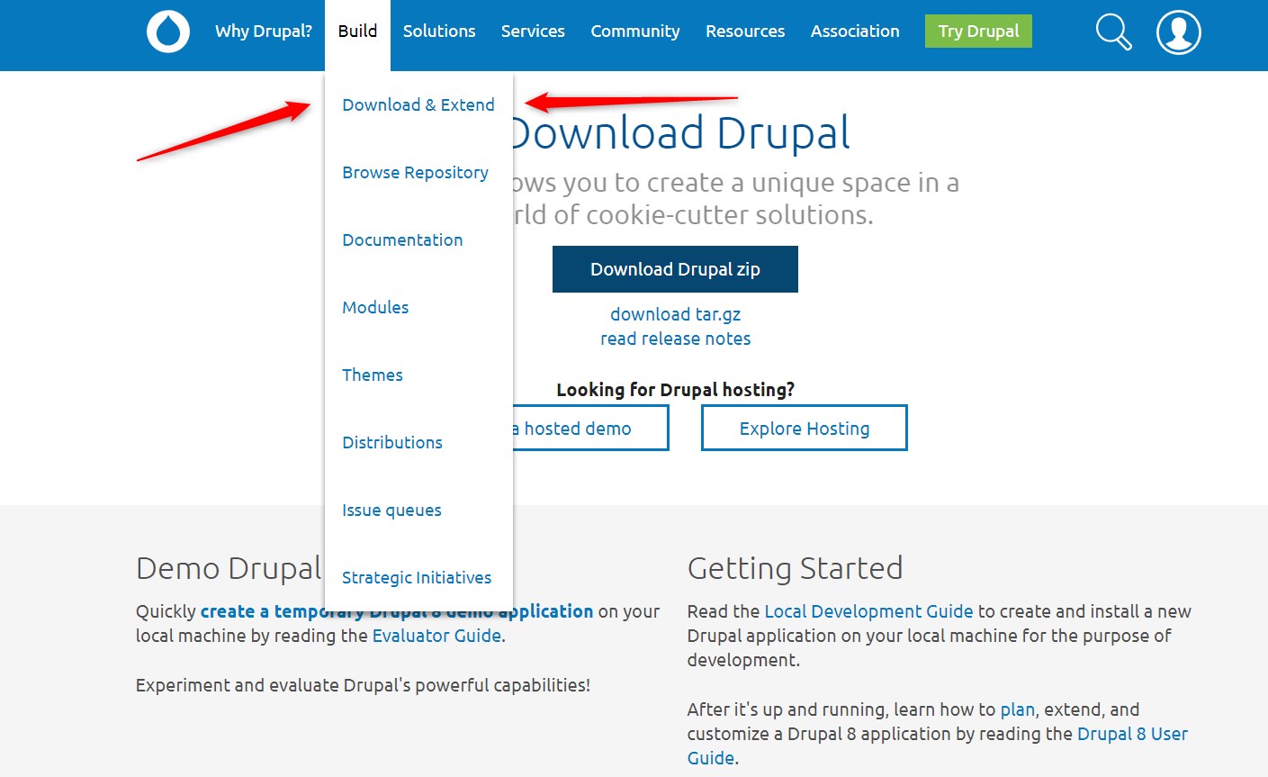Click the plan link
The height and width of the screenshot is (777, 1268).
[x=1018, y=709]
